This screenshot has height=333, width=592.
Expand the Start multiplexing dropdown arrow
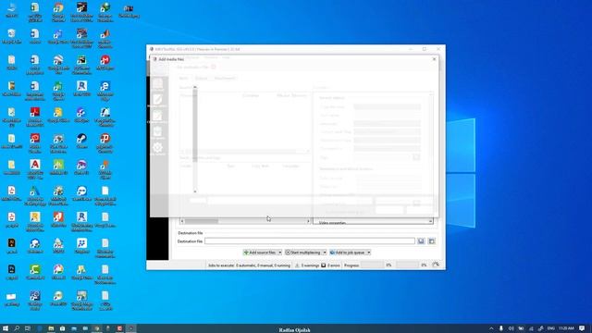tap(325, 253)
